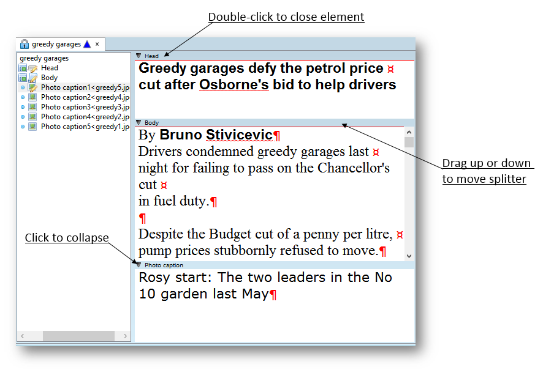Click the blue dot beside Photo caption3
Viewport: 543px width, 370px height.
pos(23,107)
